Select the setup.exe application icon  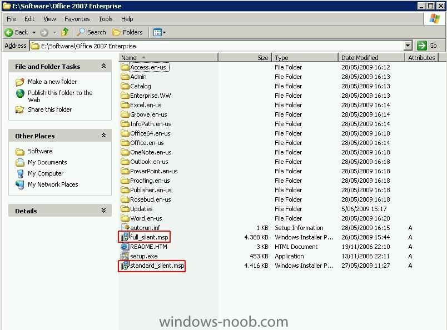pos(125,256)
